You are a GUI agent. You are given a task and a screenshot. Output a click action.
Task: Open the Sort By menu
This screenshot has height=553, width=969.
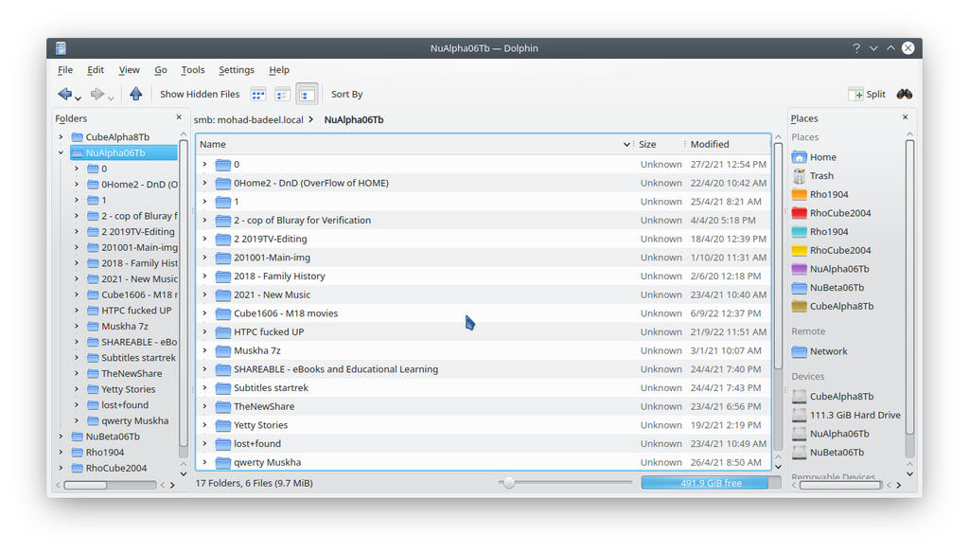(x=346, y=94)
